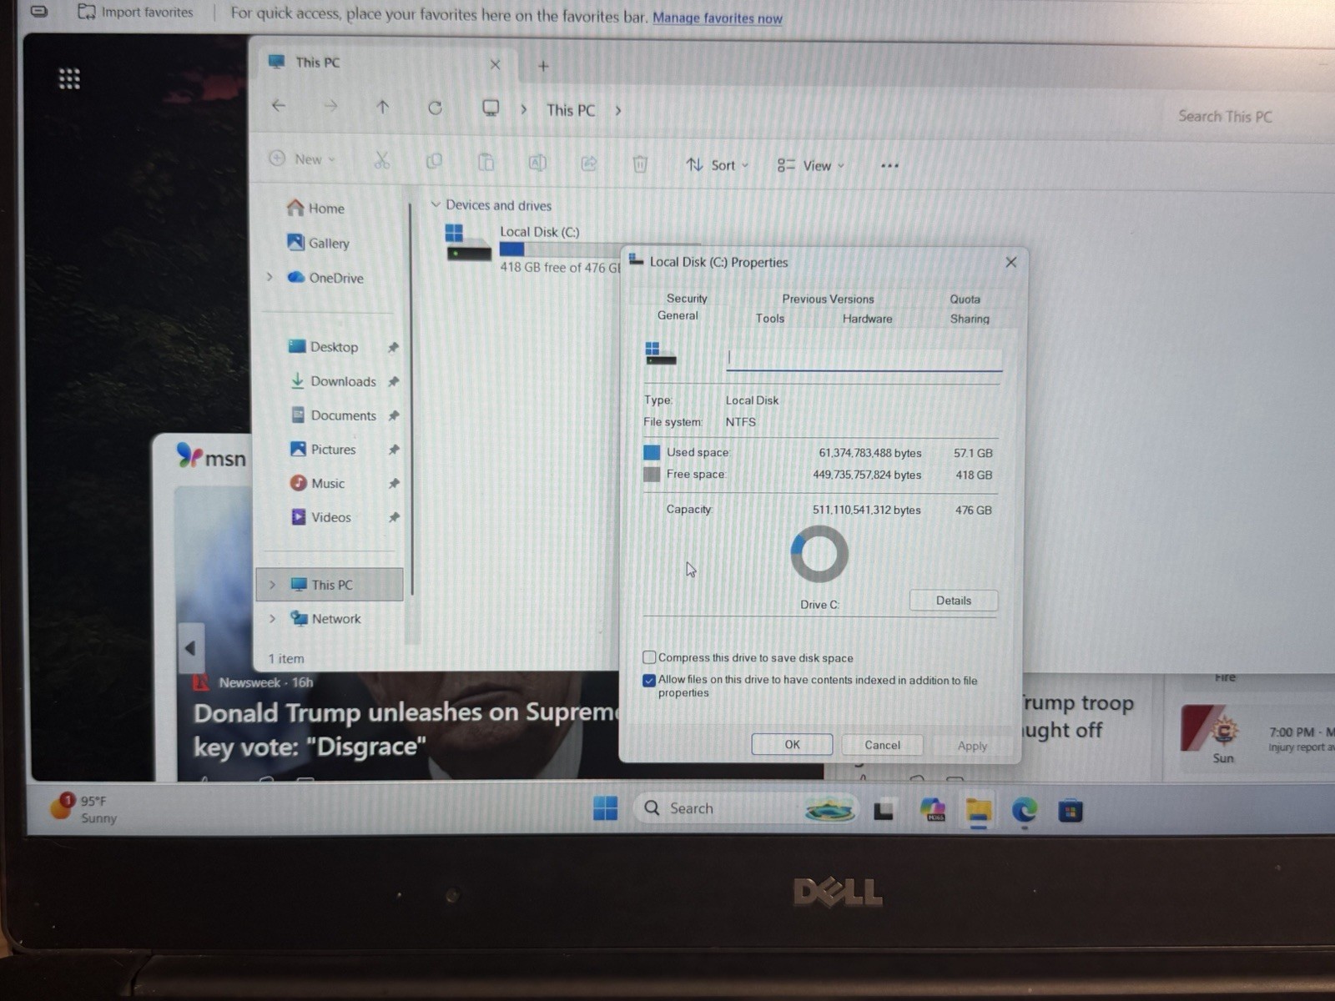This screenshot has width=1335, height=1001.
Task: Open the See more three-dots menu
Action: point(889,165)
